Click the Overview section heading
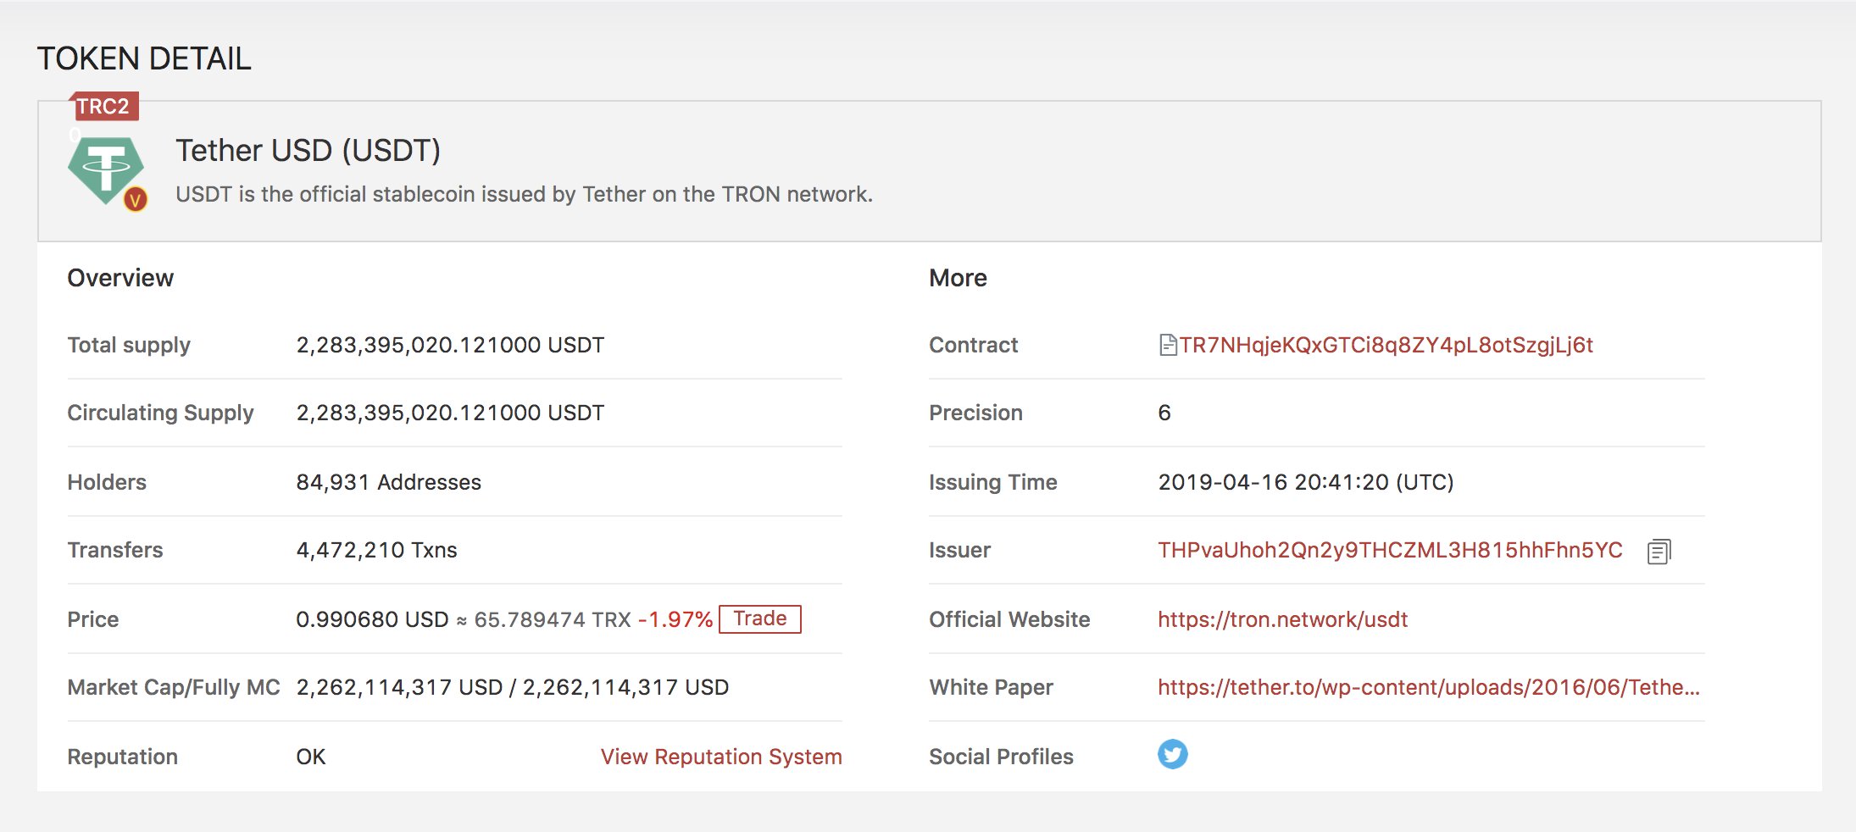Screen dimensions: 1856x832 (x=120, y=278)
